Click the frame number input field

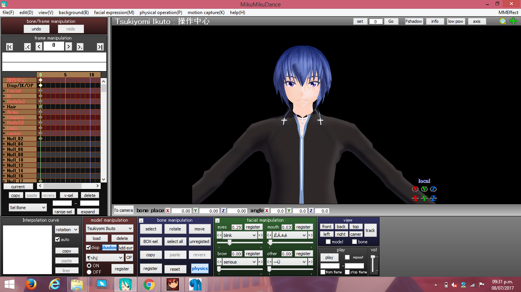click(53, 46)
